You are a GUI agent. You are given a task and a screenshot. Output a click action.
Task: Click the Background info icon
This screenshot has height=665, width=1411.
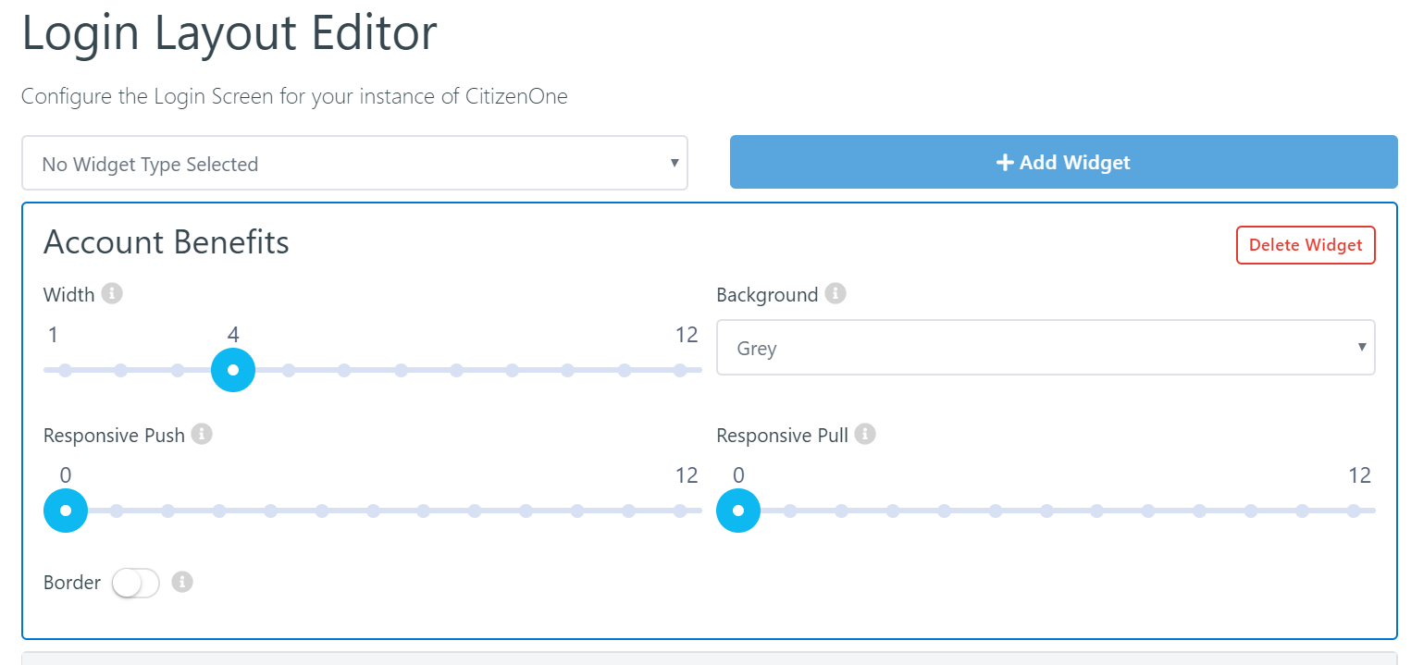835,294
